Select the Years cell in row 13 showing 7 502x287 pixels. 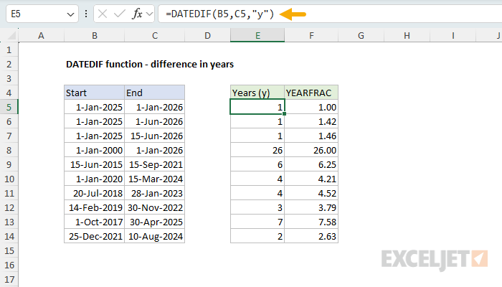click(257, 222)
